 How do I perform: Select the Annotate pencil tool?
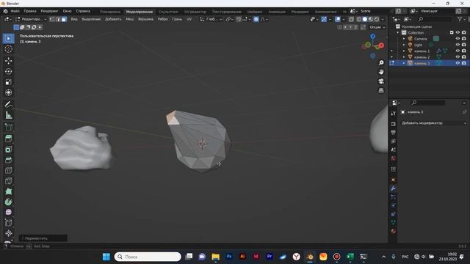pos(8,104)
